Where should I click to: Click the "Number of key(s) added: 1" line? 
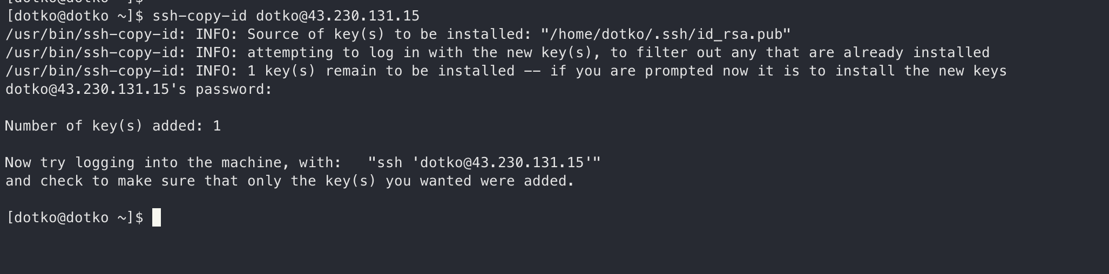113,126
